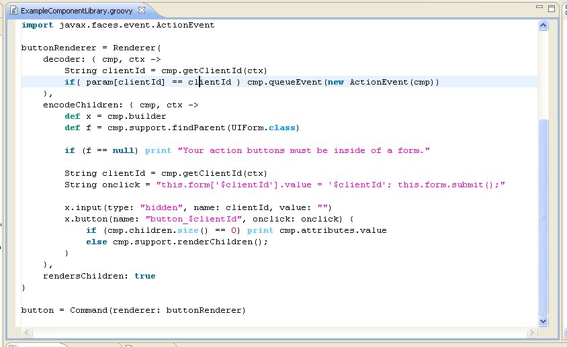Close the ExampleComponentLibrary.groovy tab
567x347 pixels.
(142, 11)
